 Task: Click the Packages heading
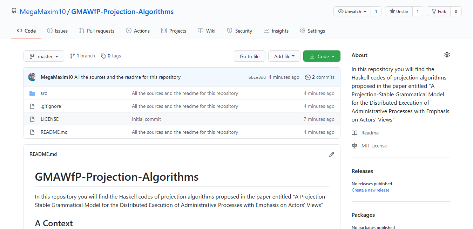tap(363, 215)
